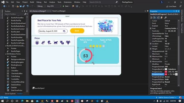Open the ProgressColor2 value dropdown arrow
This screenshot has width=184, height=103.
[176, 74]
